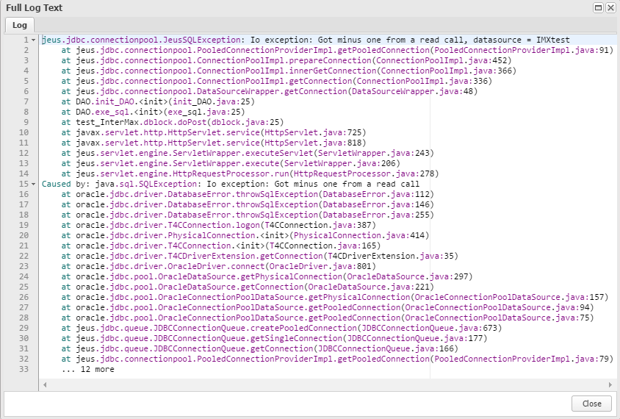Click the Close button
Image resolution: width=620 pixels, height=419 pixels.
tap(591, 404)
